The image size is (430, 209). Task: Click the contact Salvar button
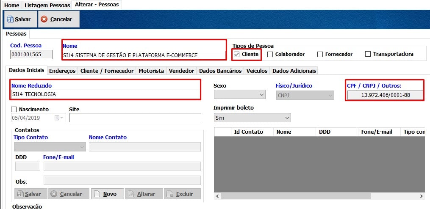[x=31, y=194]
